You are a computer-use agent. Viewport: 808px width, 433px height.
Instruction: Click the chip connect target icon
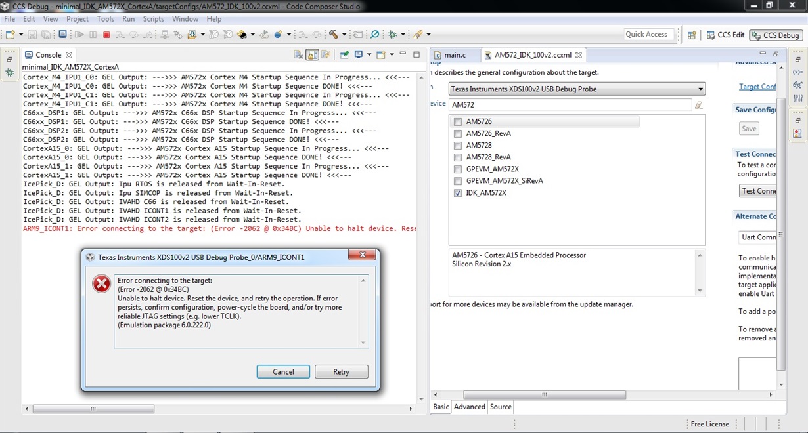pyautogui.click(x=242, y=34)
